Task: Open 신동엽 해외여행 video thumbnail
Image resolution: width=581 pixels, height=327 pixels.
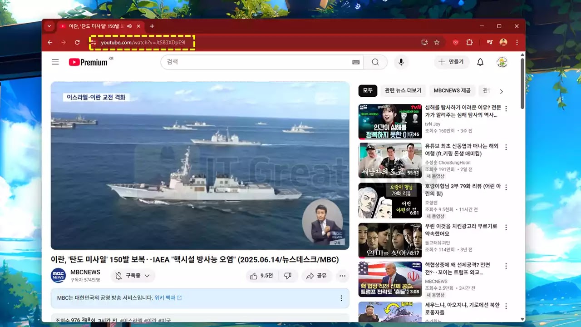Action: [390, 160]
